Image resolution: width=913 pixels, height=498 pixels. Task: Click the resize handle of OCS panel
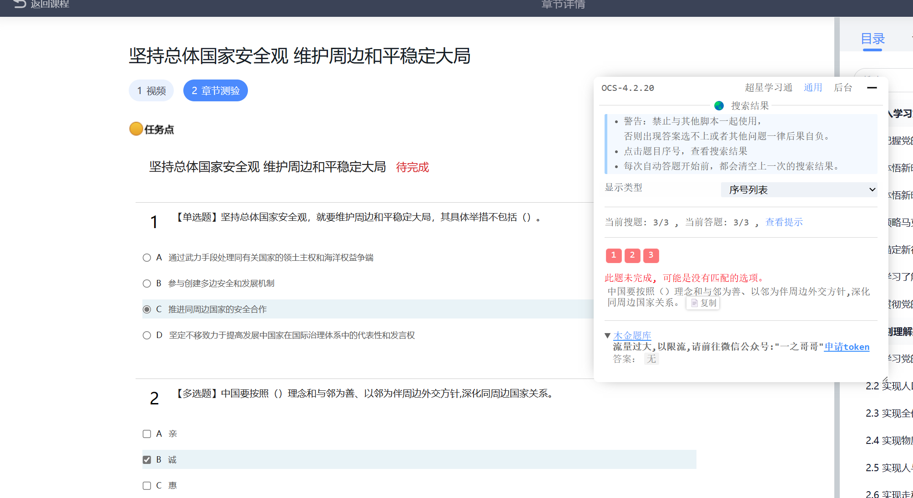click(885, 379)
